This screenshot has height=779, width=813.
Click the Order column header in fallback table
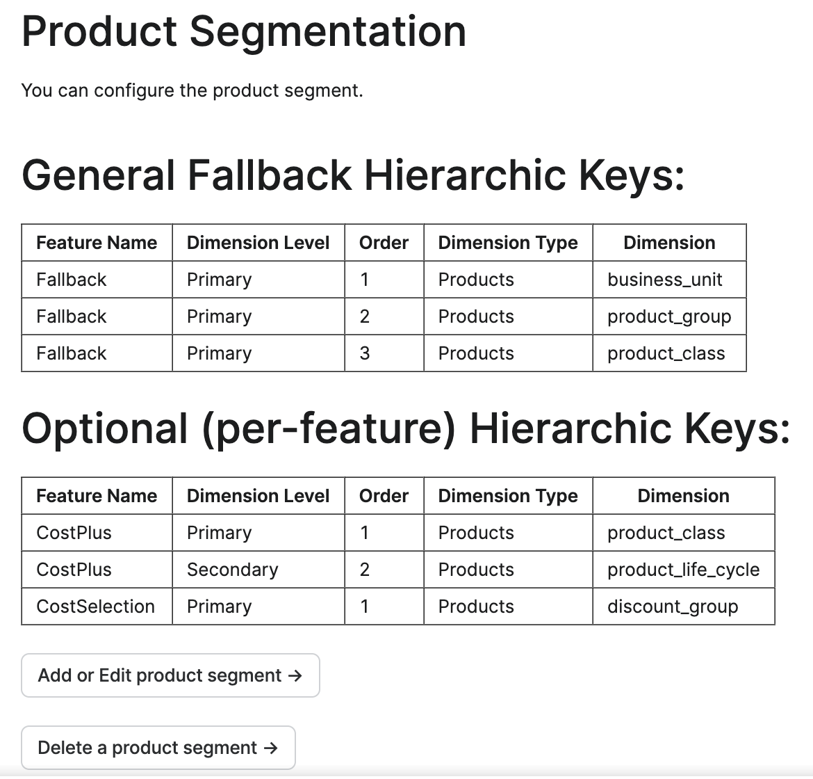(384, 242)
